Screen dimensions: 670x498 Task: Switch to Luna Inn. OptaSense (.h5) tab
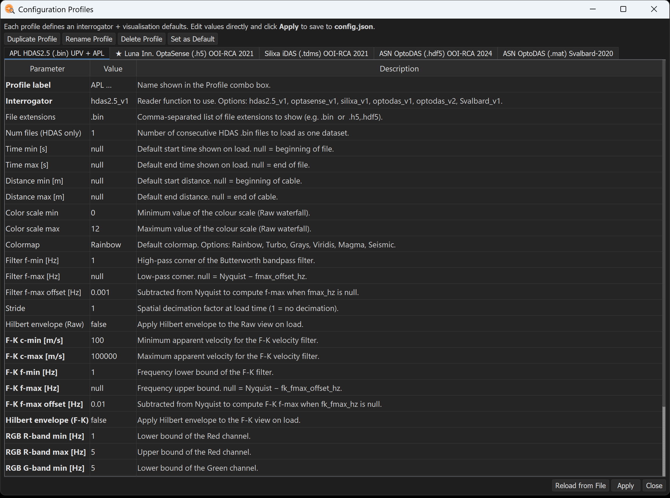(x=184, y=54)
